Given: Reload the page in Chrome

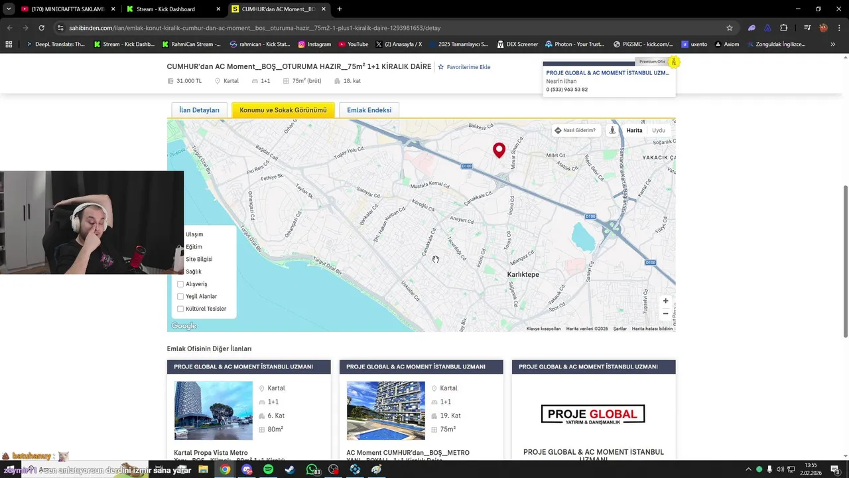Looking at the screenshot, I should [41, 28].
